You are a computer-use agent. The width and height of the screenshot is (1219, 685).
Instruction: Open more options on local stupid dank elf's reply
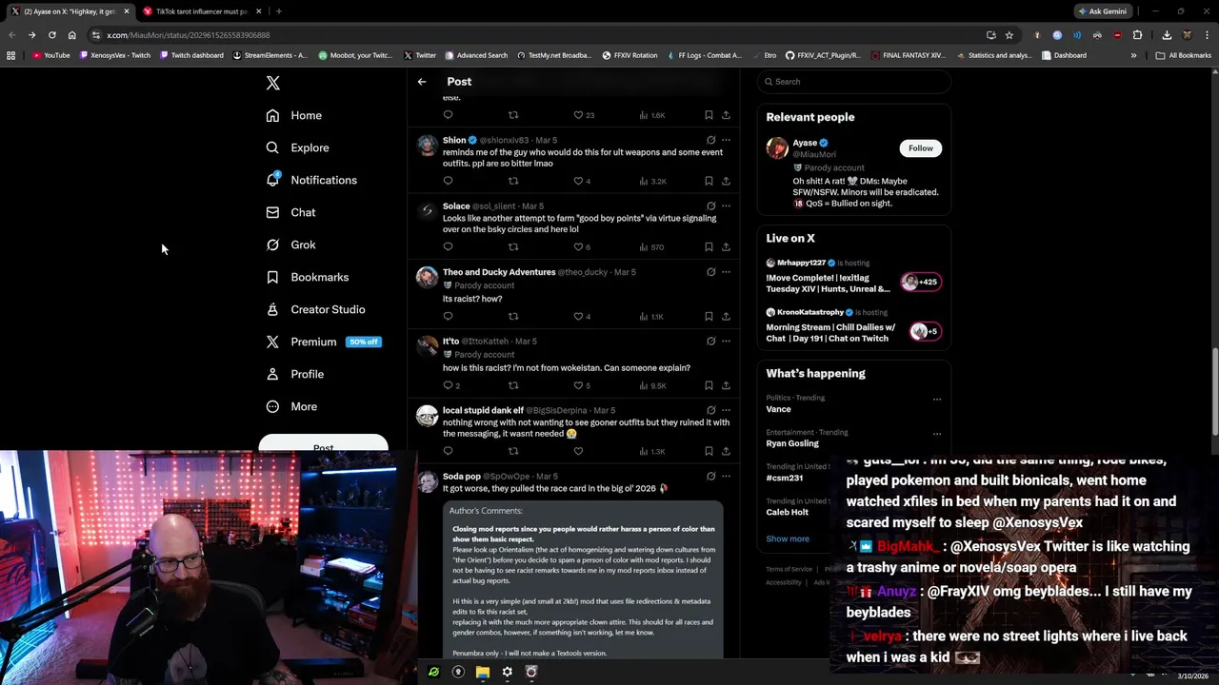tap(726, 410)
